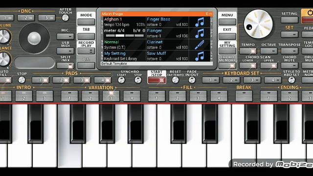Screen dimensions: 313x176
Task: Tap the Flanger music note icon
Action: coord(200,33)
